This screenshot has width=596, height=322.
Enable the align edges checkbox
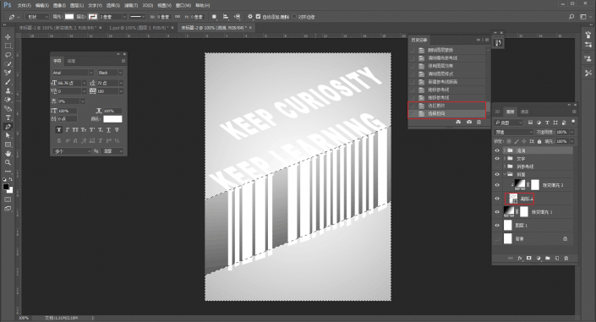click(294, 17)
